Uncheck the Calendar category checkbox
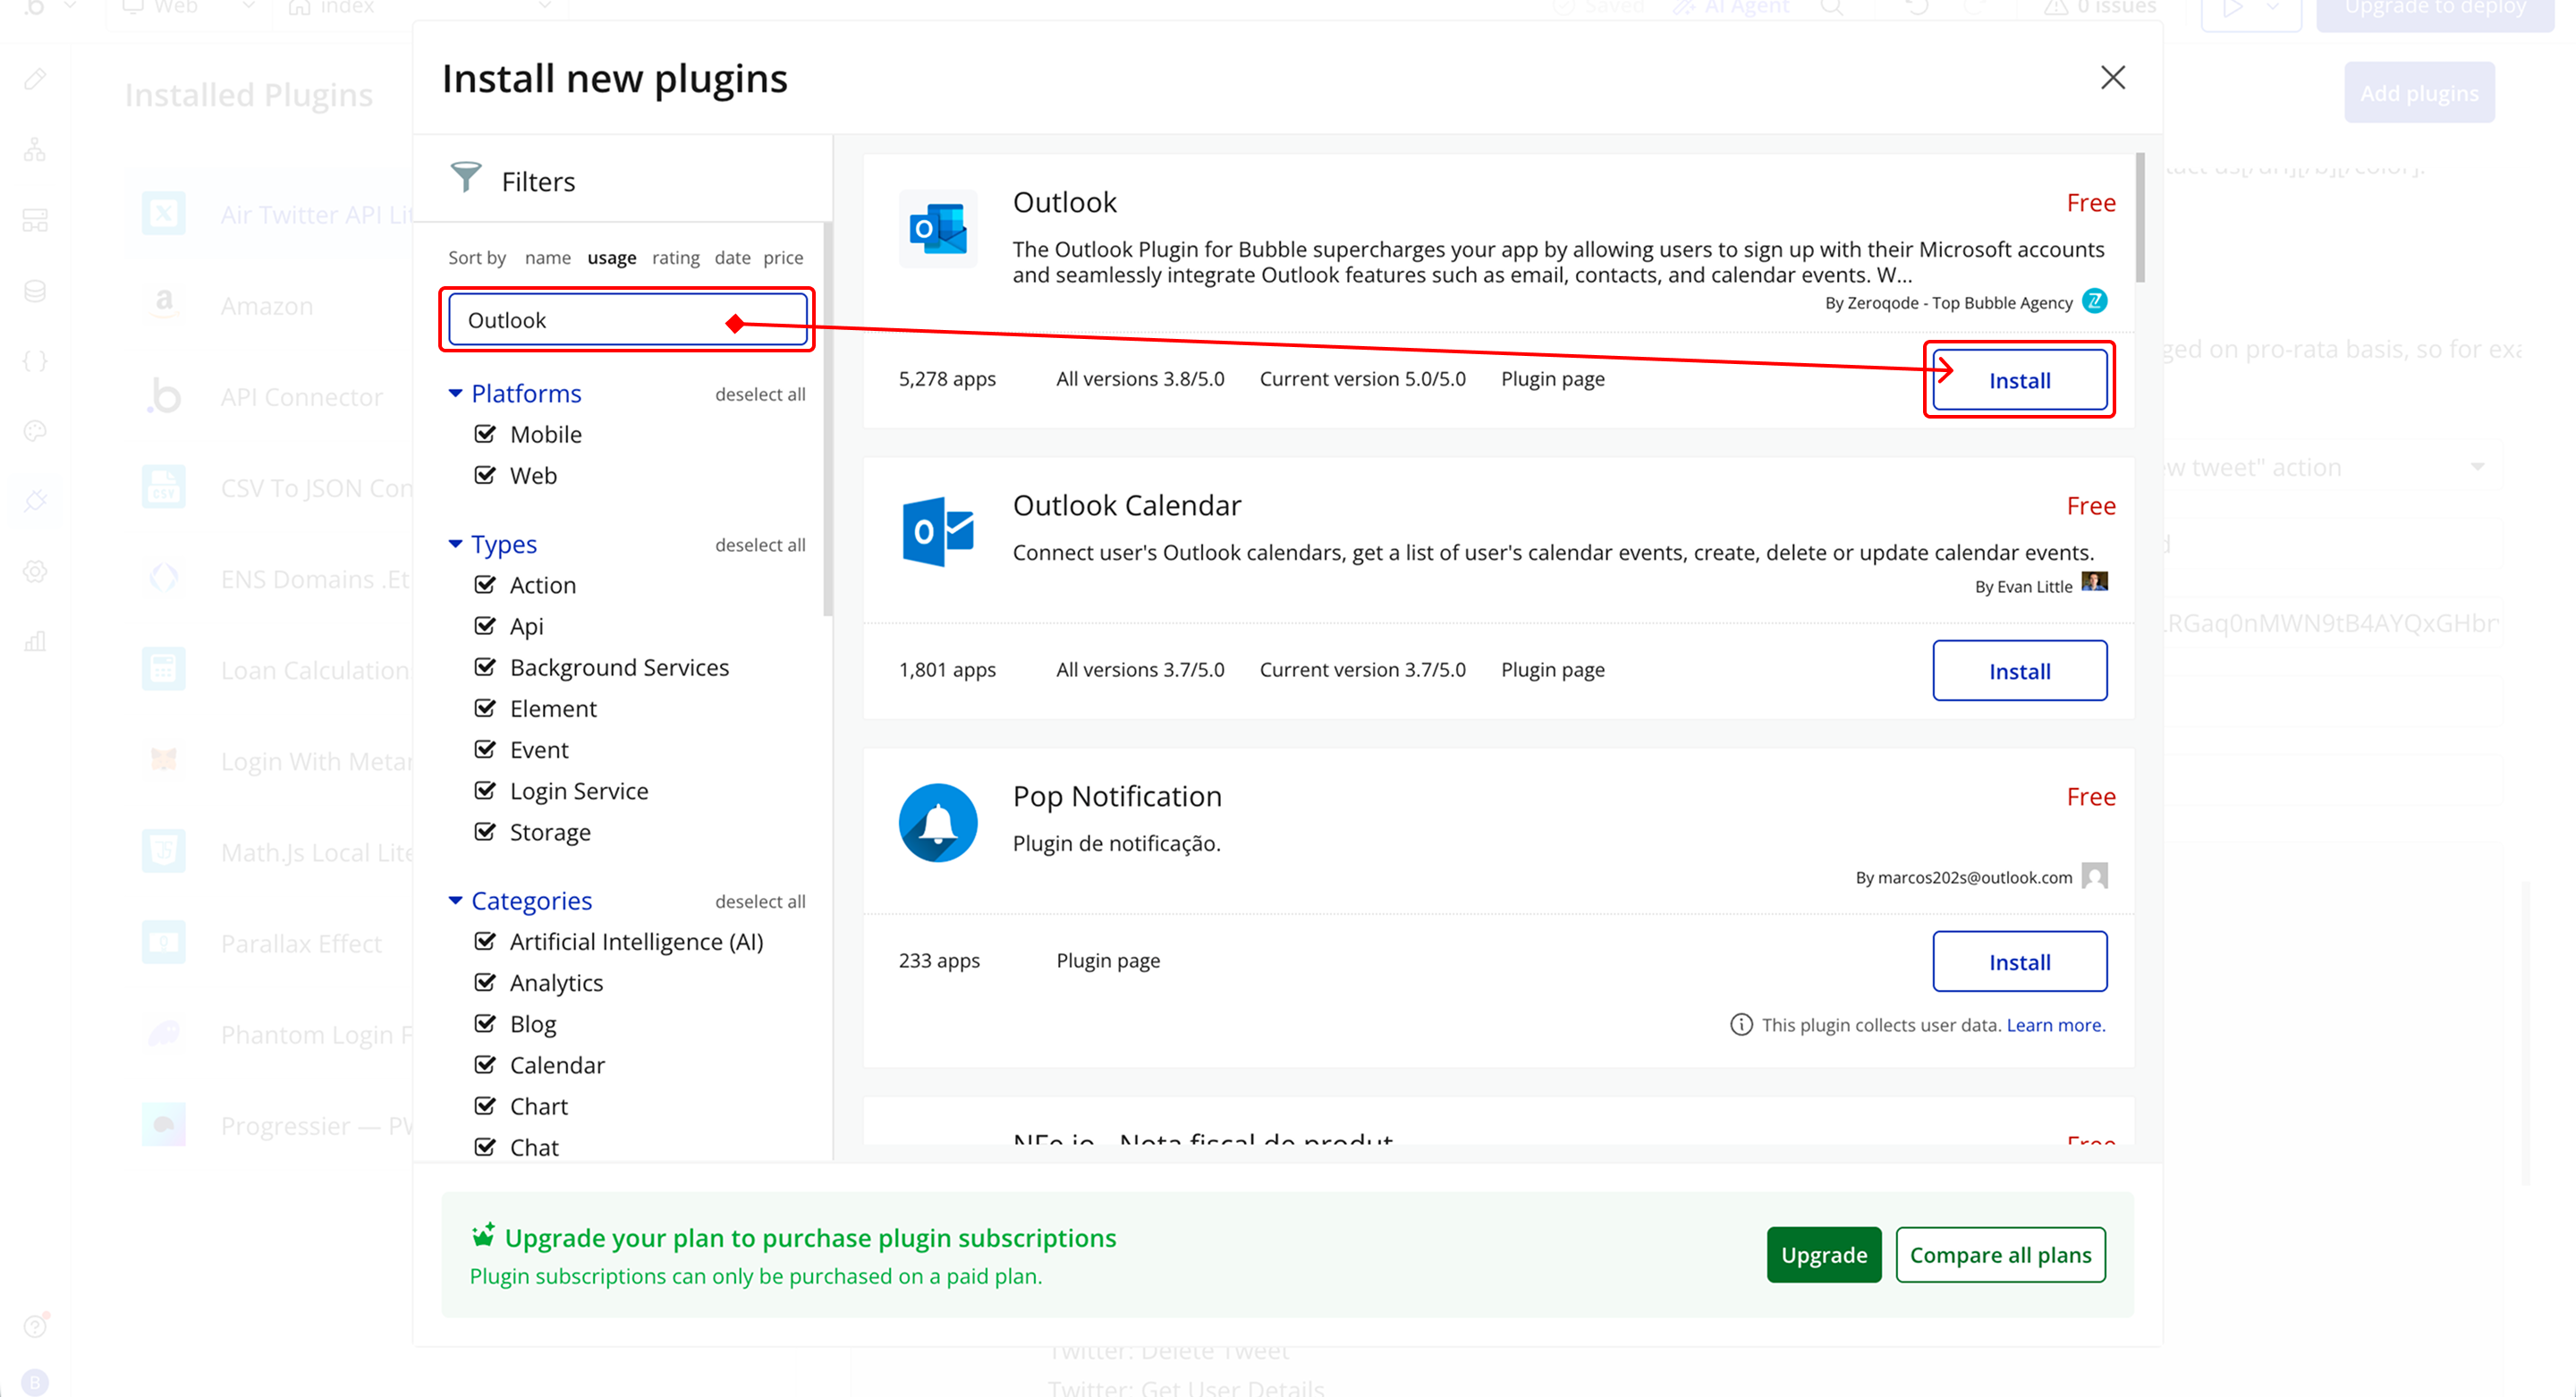Screen dimensions: 2576x1397 pos(485,1065)
